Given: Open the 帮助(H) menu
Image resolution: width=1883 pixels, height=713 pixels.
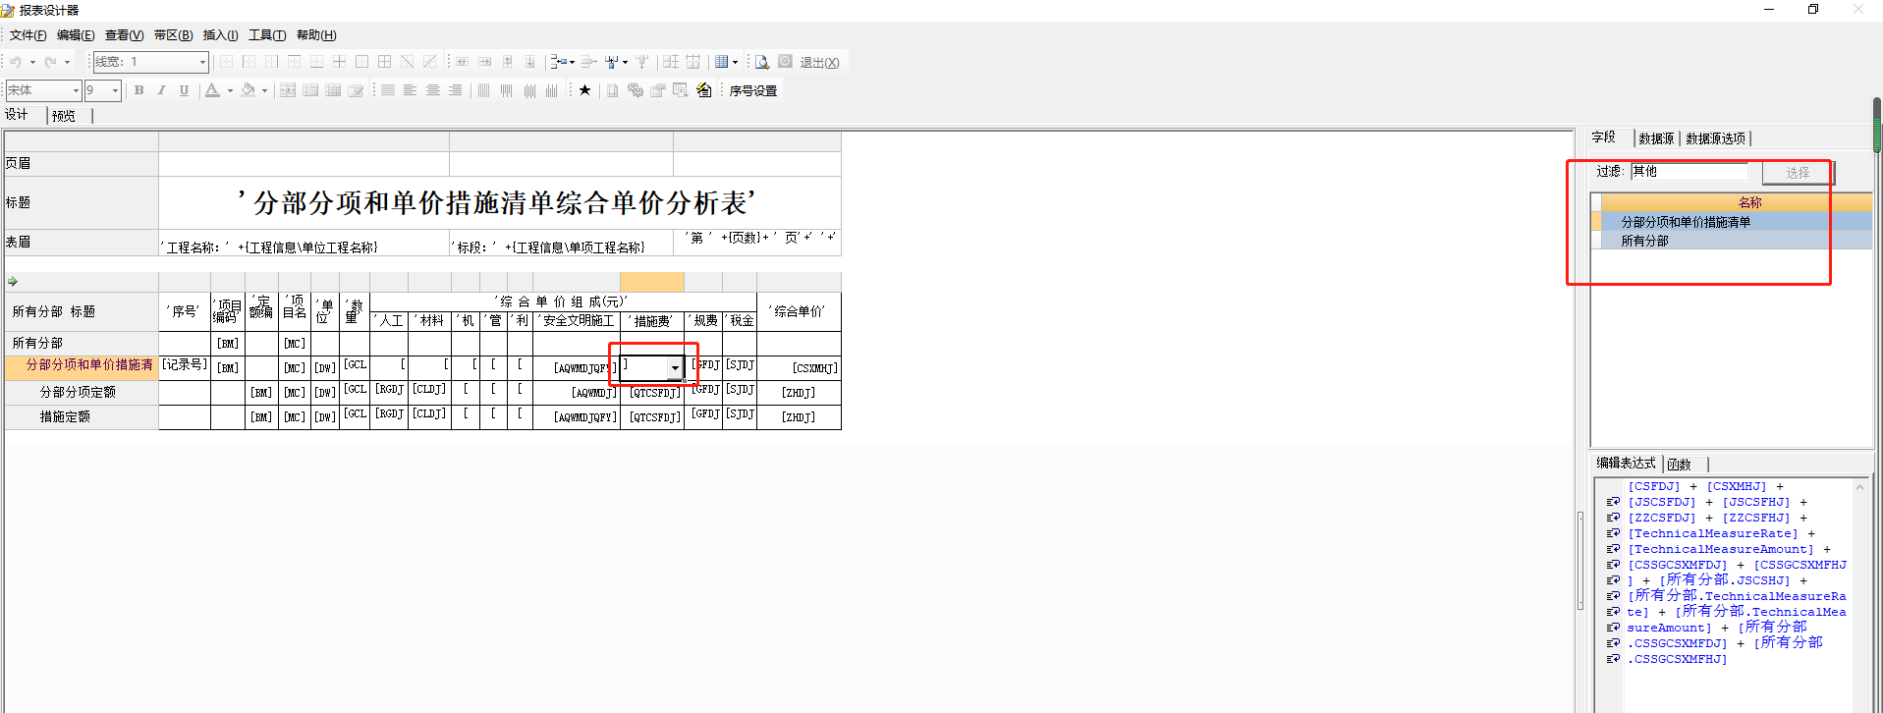Looking at the screenshot, I should 316,35.
